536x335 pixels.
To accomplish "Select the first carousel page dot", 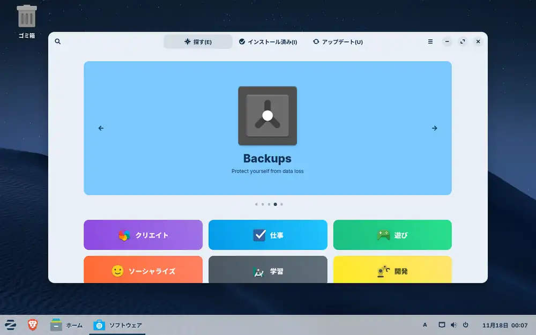I will tap(256, 204).
